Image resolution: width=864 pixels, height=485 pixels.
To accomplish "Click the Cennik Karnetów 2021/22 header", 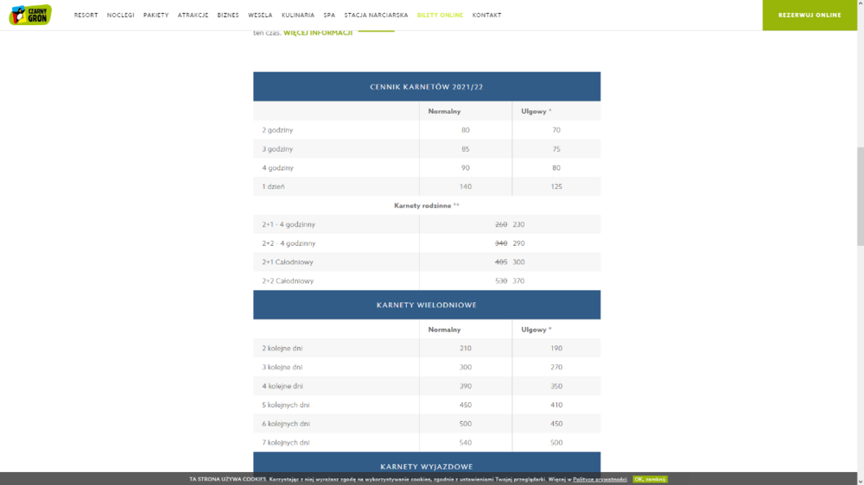I will click(427, 87).
